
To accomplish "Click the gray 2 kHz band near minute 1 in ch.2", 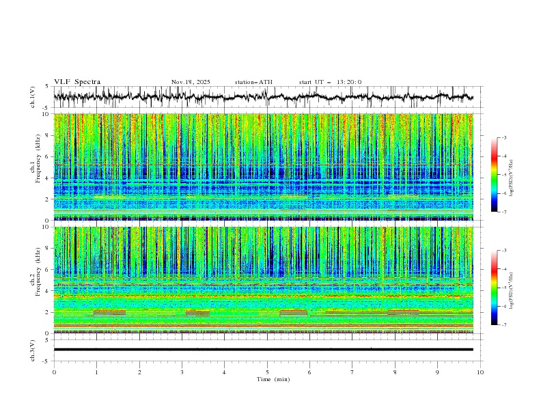I will (x=110, y=313).
